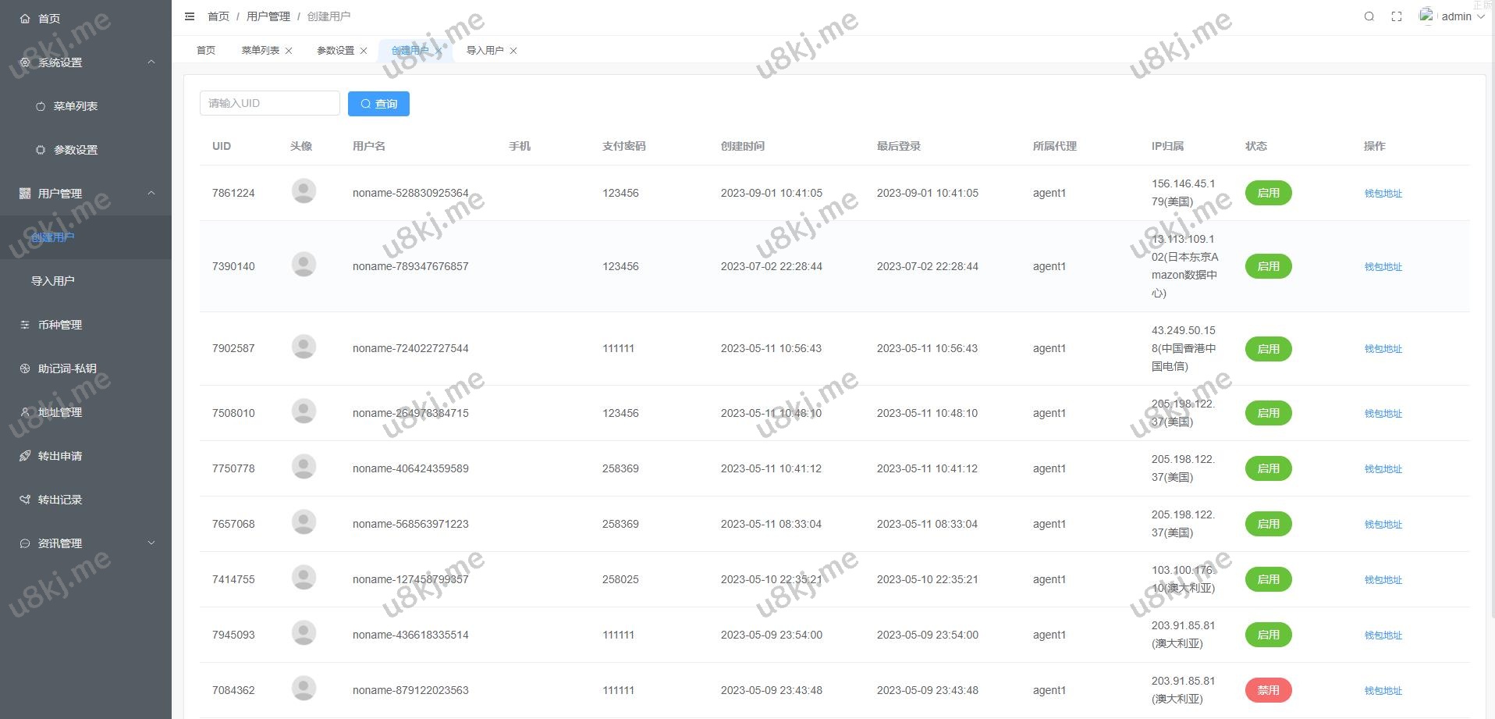
Task: Select 导入用户 in the sidebar menu
Action: click(x=53, y=281)
